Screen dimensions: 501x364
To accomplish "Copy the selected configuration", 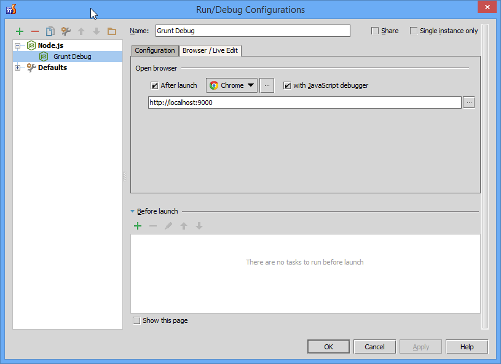I will (x=50, y=31).
